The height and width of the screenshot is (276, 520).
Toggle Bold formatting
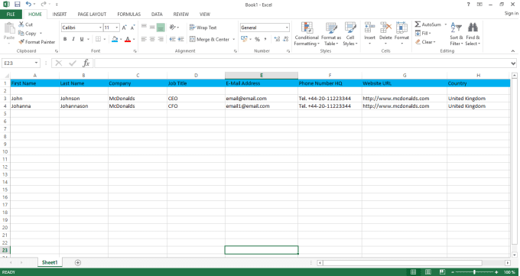coord(65,39)
